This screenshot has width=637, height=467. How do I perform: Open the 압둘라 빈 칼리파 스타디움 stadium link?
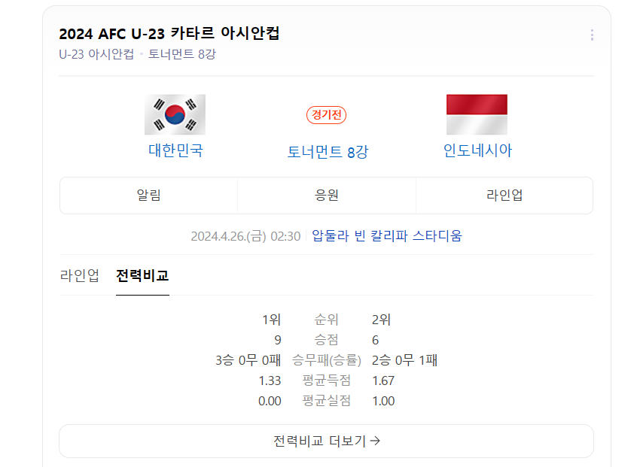[x=389, y=235]
